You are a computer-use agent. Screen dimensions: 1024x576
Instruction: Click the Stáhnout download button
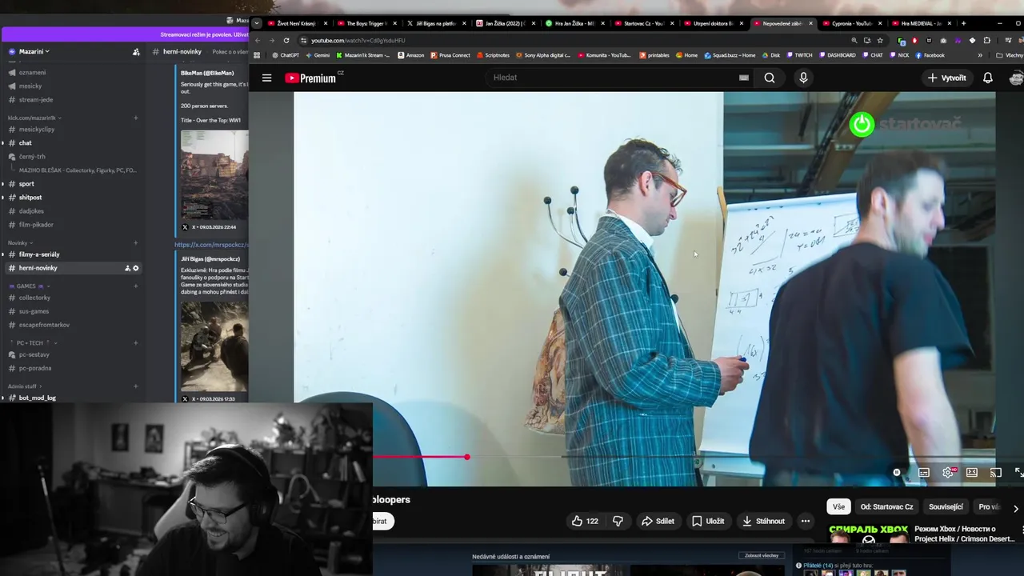click(763, 521)
